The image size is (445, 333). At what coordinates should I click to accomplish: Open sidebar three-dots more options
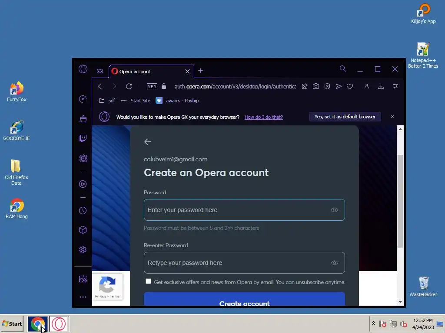click(x=83, y=297)
